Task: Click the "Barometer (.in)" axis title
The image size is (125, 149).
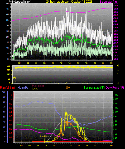Action: click(109, 1)
